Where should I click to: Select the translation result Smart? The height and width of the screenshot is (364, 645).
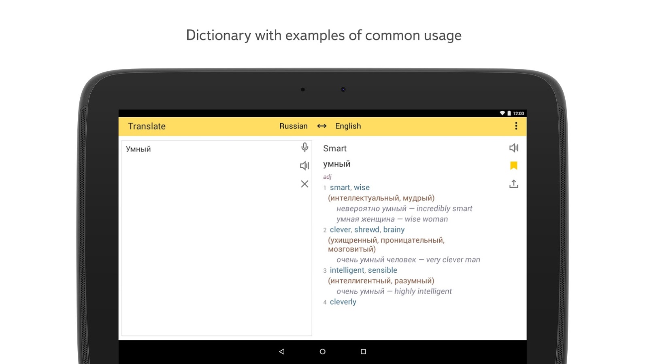point(335,148)
